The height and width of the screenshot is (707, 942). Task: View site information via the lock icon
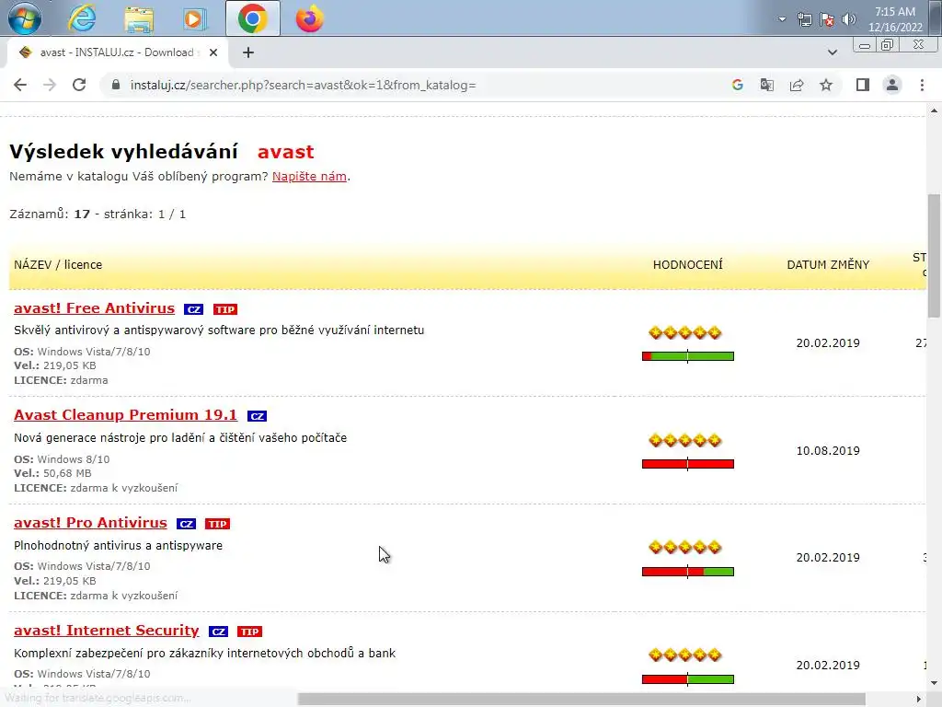click(116, 85)
